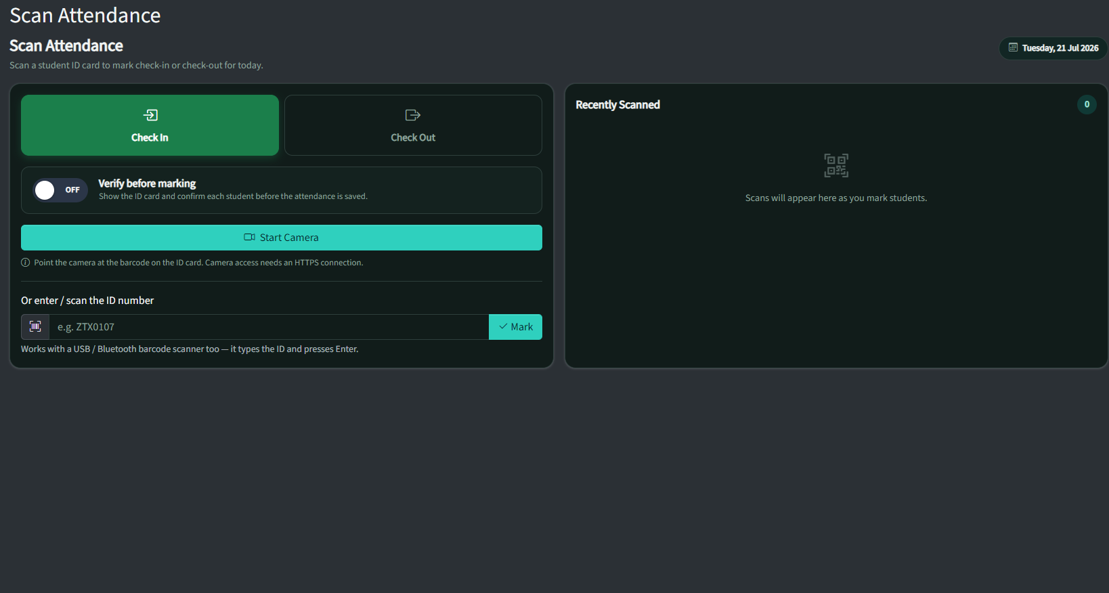Click the date badge Tuesday, 21 Jul 2026
The width and height of the screenshot is (1109, 593).
coord(1053,48)
